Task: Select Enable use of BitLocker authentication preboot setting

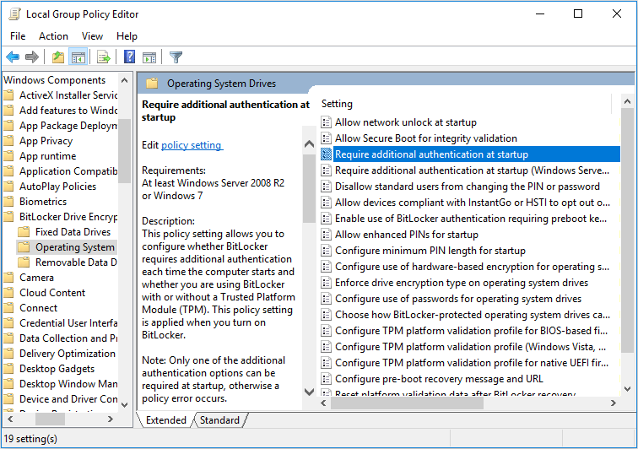Action: [471, 219]
